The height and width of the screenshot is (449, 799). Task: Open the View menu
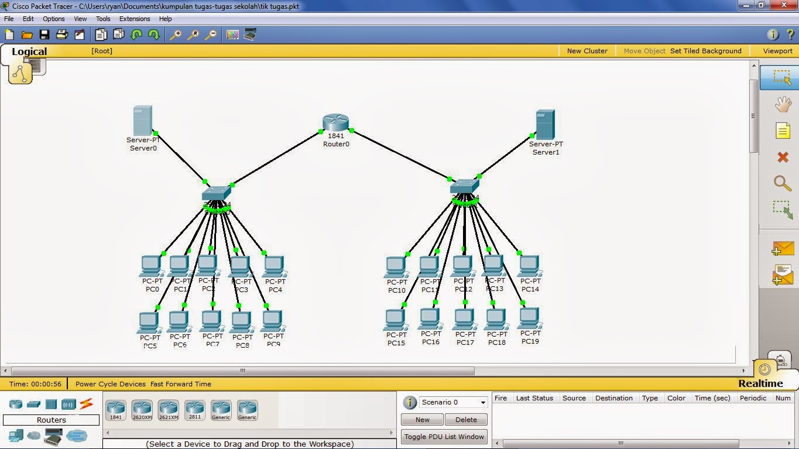point(80,19)
